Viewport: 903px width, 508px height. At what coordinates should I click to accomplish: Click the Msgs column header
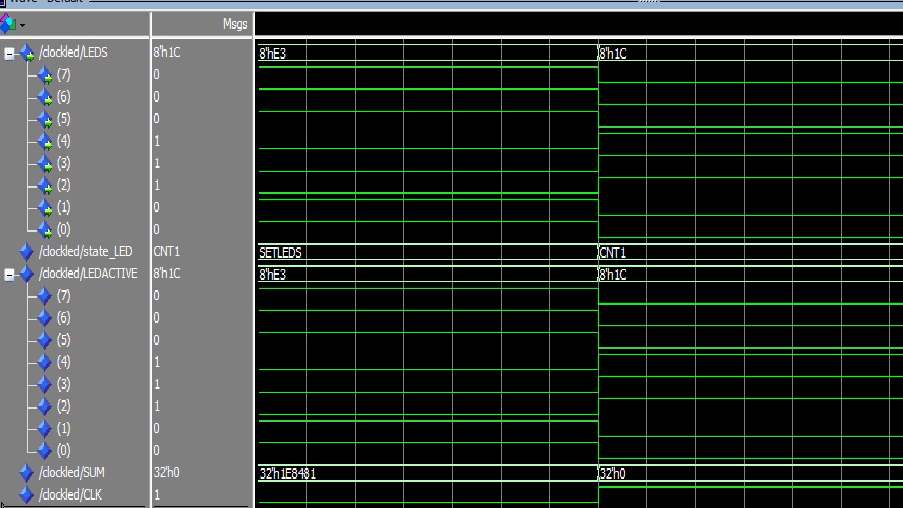point(235,24)
